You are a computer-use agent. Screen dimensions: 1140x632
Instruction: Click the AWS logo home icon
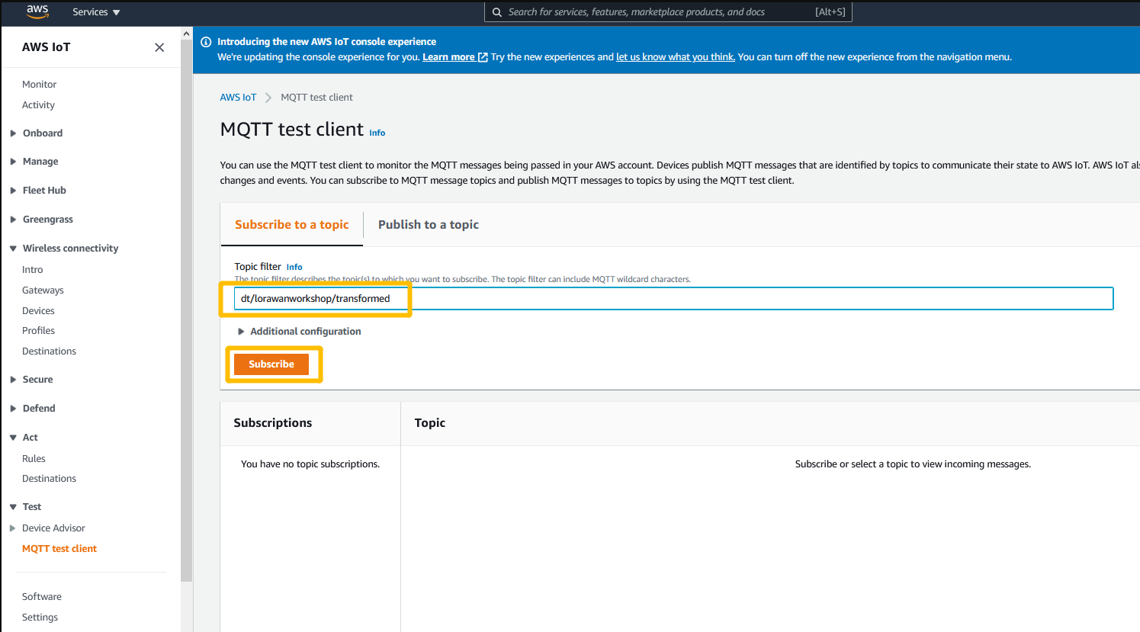37,11
